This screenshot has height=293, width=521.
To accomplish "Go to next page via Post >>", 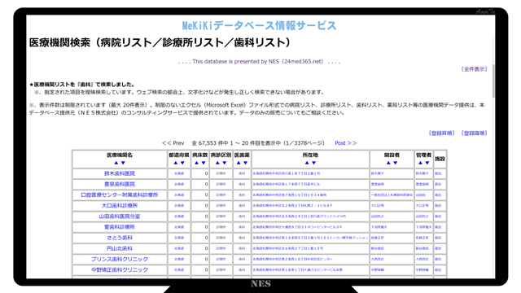I will pyautogui.click(x=345, y=143).
